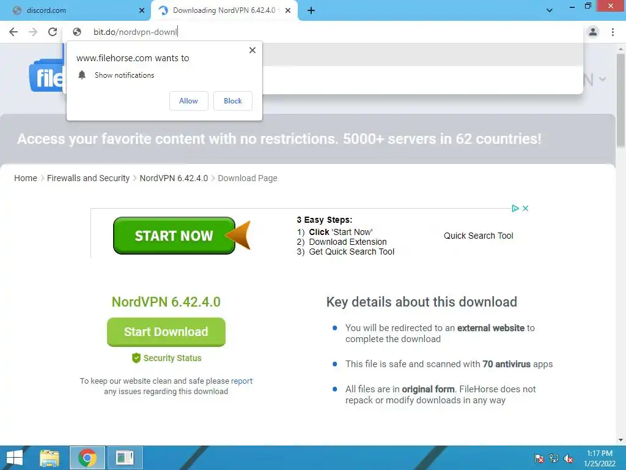The image size is (626, 470).
Task: Click the muted volume tray icon
Action: (x=569, y=458)
